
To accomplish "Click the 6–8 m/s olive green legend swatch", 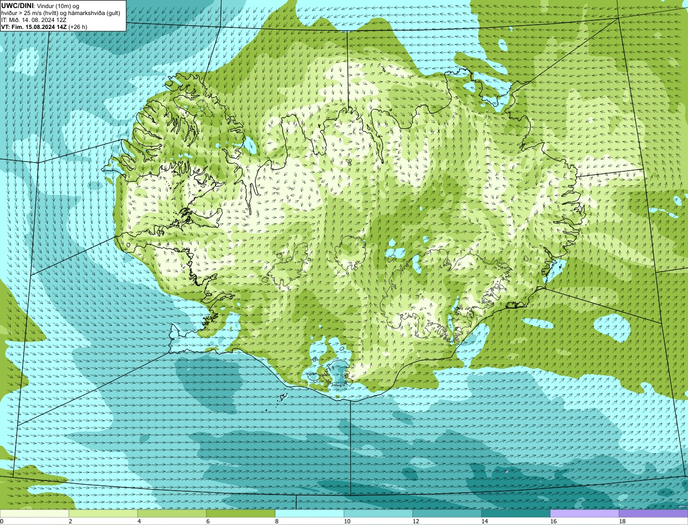I will click(x=241, y=514).
